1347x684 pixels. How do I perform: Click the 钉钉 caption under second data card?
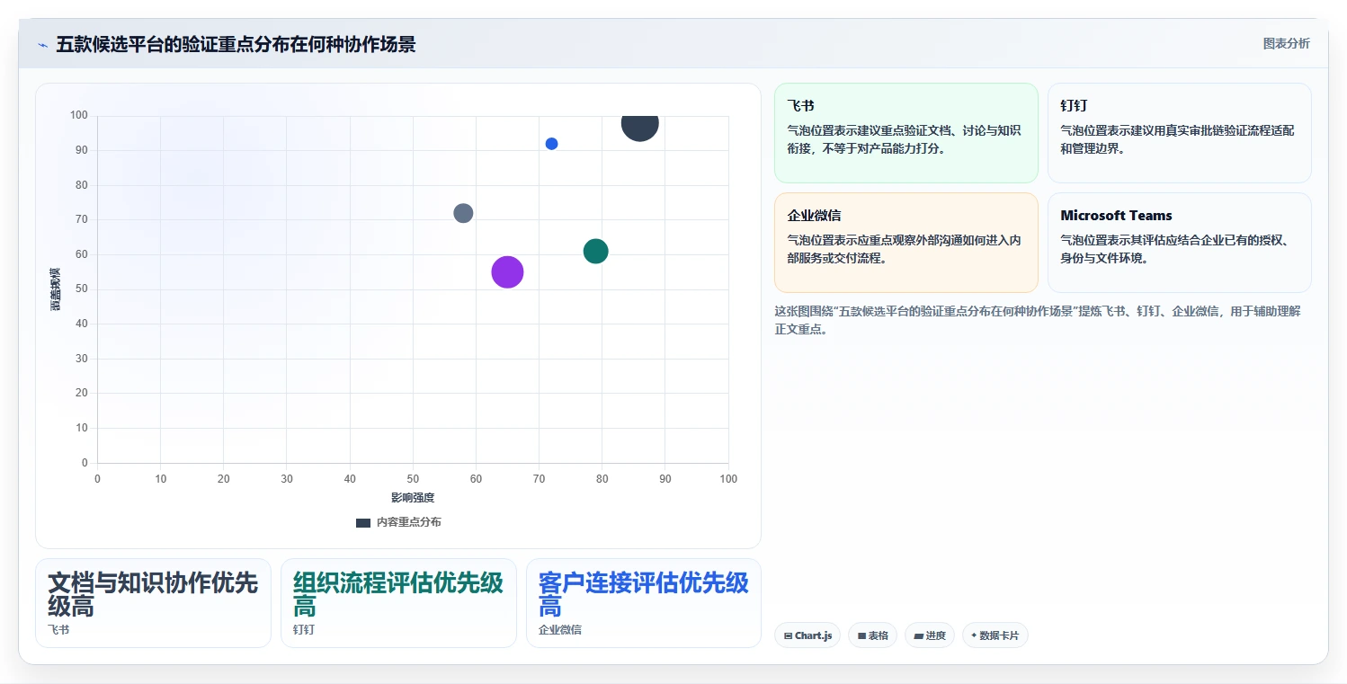coord(304,630)
